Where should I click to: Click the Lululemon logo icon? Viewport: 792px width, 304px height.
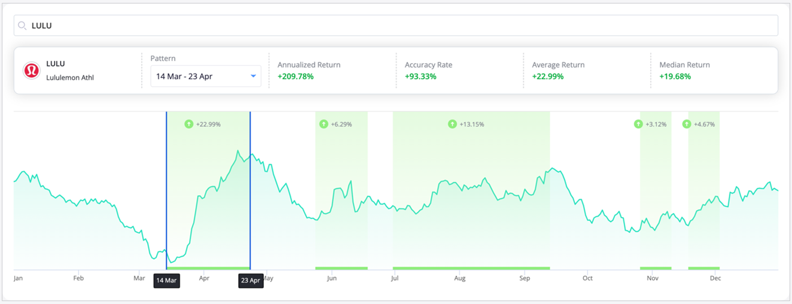click(x=31, y=71)
